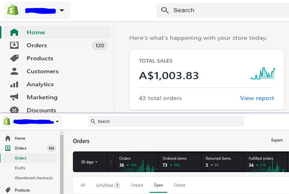This screenshot has height=194, width=289.
Task: Click the Home house icon in lower sidebar
Action: 8,138
